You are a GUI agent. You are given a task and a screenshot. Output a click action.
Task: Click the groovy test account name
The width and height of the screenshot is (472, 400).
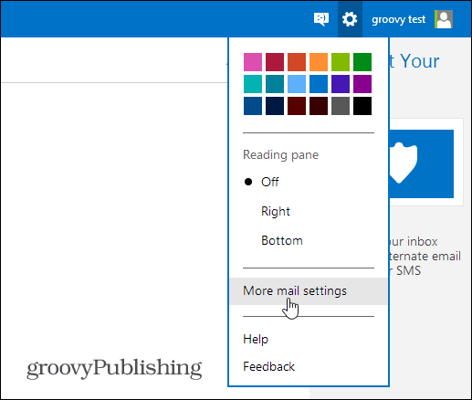pos(398,19)
